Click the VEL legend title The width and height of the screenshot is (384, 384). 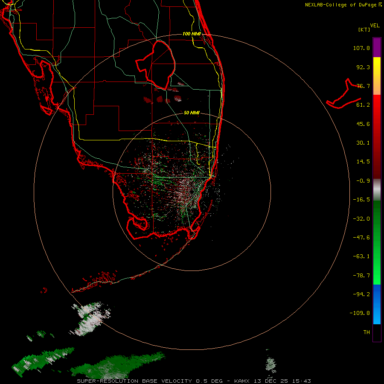tap(375, 26)
